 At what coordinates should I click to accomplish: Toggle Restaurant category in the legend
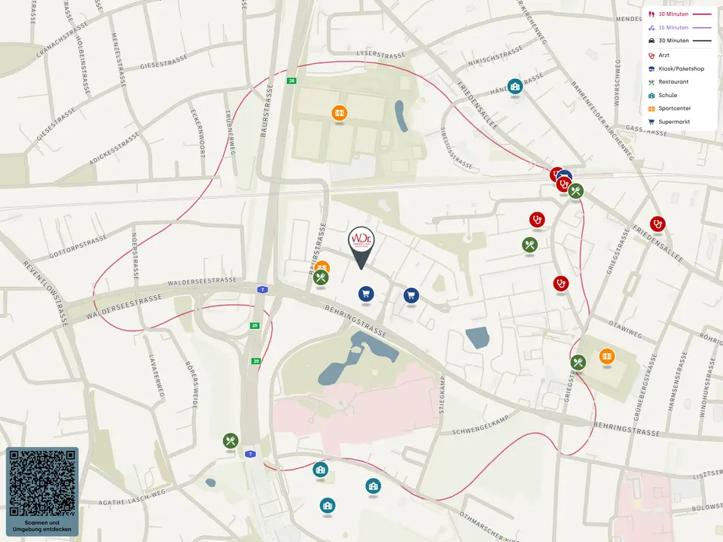[x=669, y=81]
